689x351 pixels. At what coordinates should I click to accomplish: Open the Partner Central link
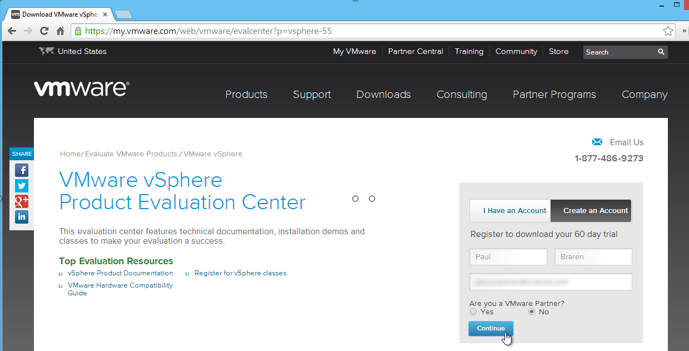click(x=415, y=51)
